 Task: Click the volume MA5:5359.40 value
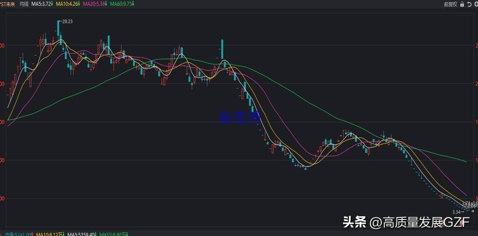pyautogui.click(x=81, y=234)
